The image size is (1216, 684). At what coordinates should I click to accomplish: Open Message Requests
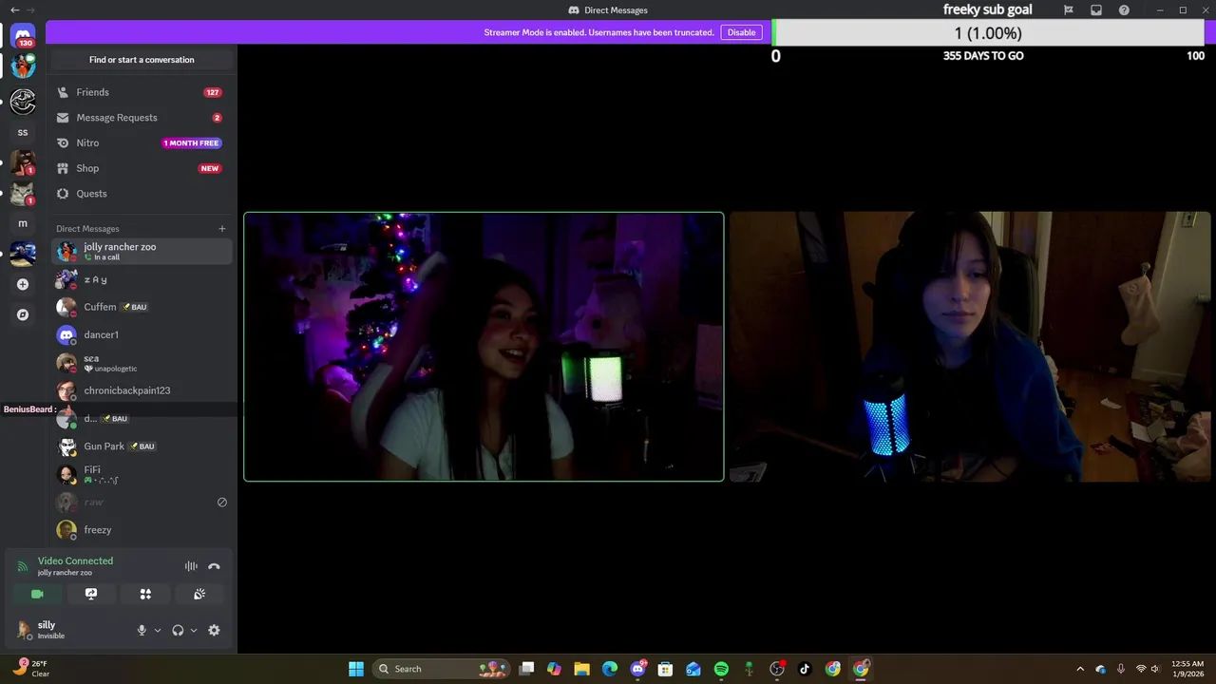tap(141, 118)
